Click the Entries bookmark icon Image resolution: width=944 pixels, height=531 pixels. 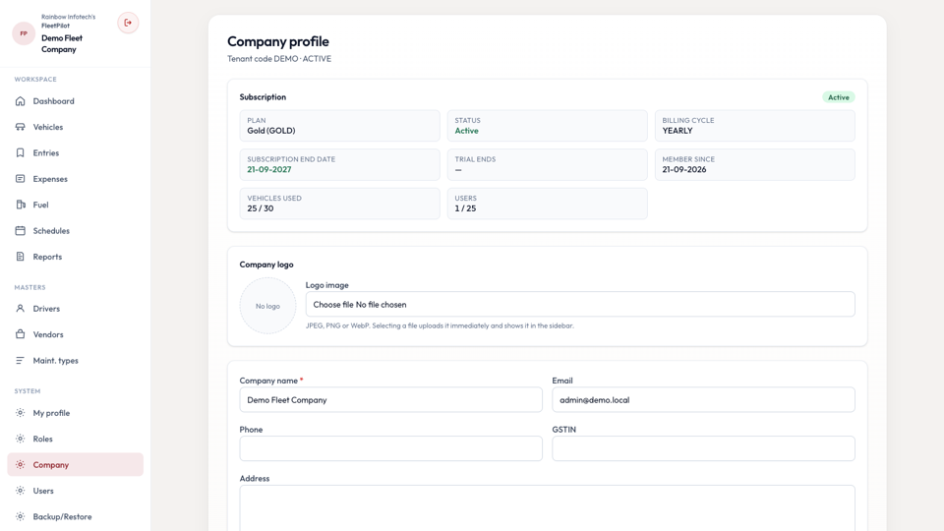coord(21,153)
